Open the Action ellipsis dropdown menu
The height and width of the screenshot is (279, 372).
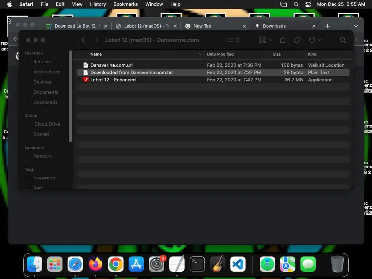tap(315, 40)
